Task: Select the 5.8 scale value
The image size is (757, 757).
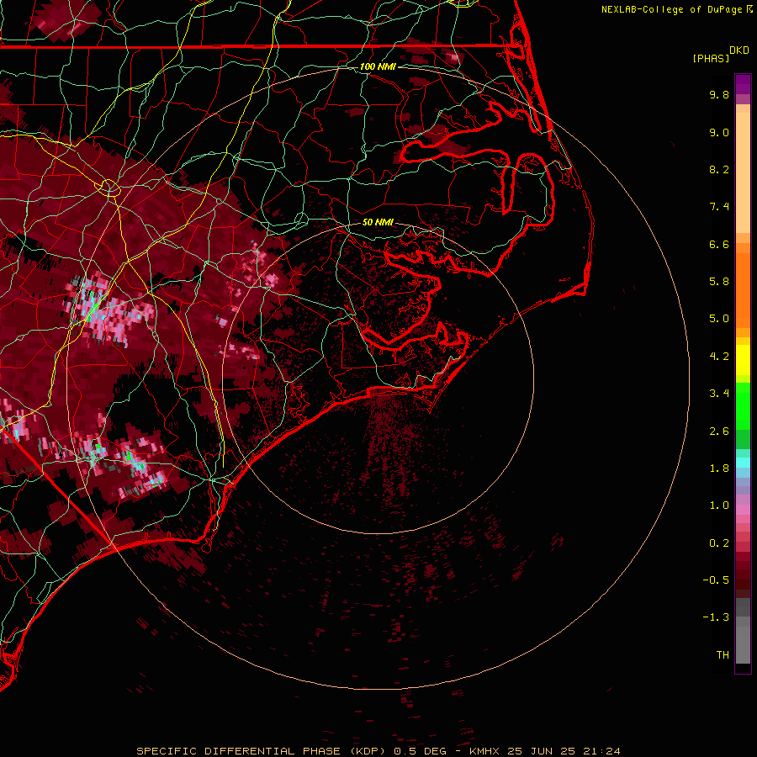Action: coord(719,282)
